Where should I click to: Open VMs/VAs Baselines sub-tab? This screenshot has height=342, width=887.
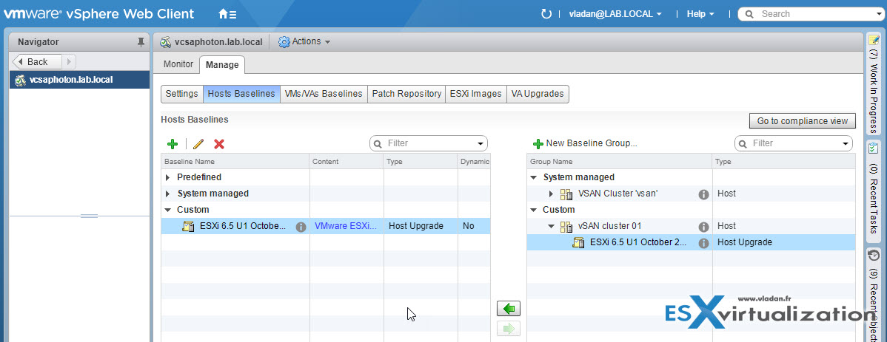point(324,95)
